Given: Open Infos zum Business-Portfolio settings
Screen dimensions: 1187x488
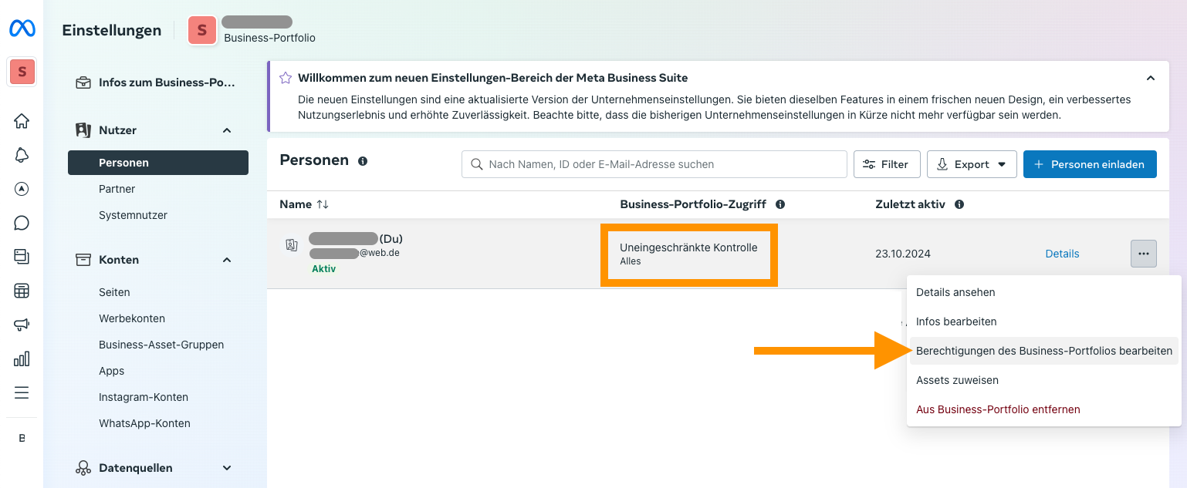Looking at the screenshot, I should (158, 82).
